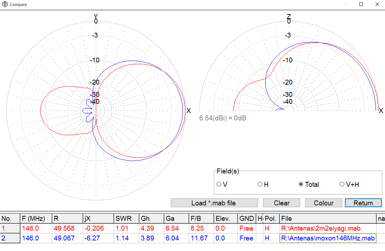The image size is (385, 251).
Task: Click the Elev. column header
Action: click(x=226, y=218)
